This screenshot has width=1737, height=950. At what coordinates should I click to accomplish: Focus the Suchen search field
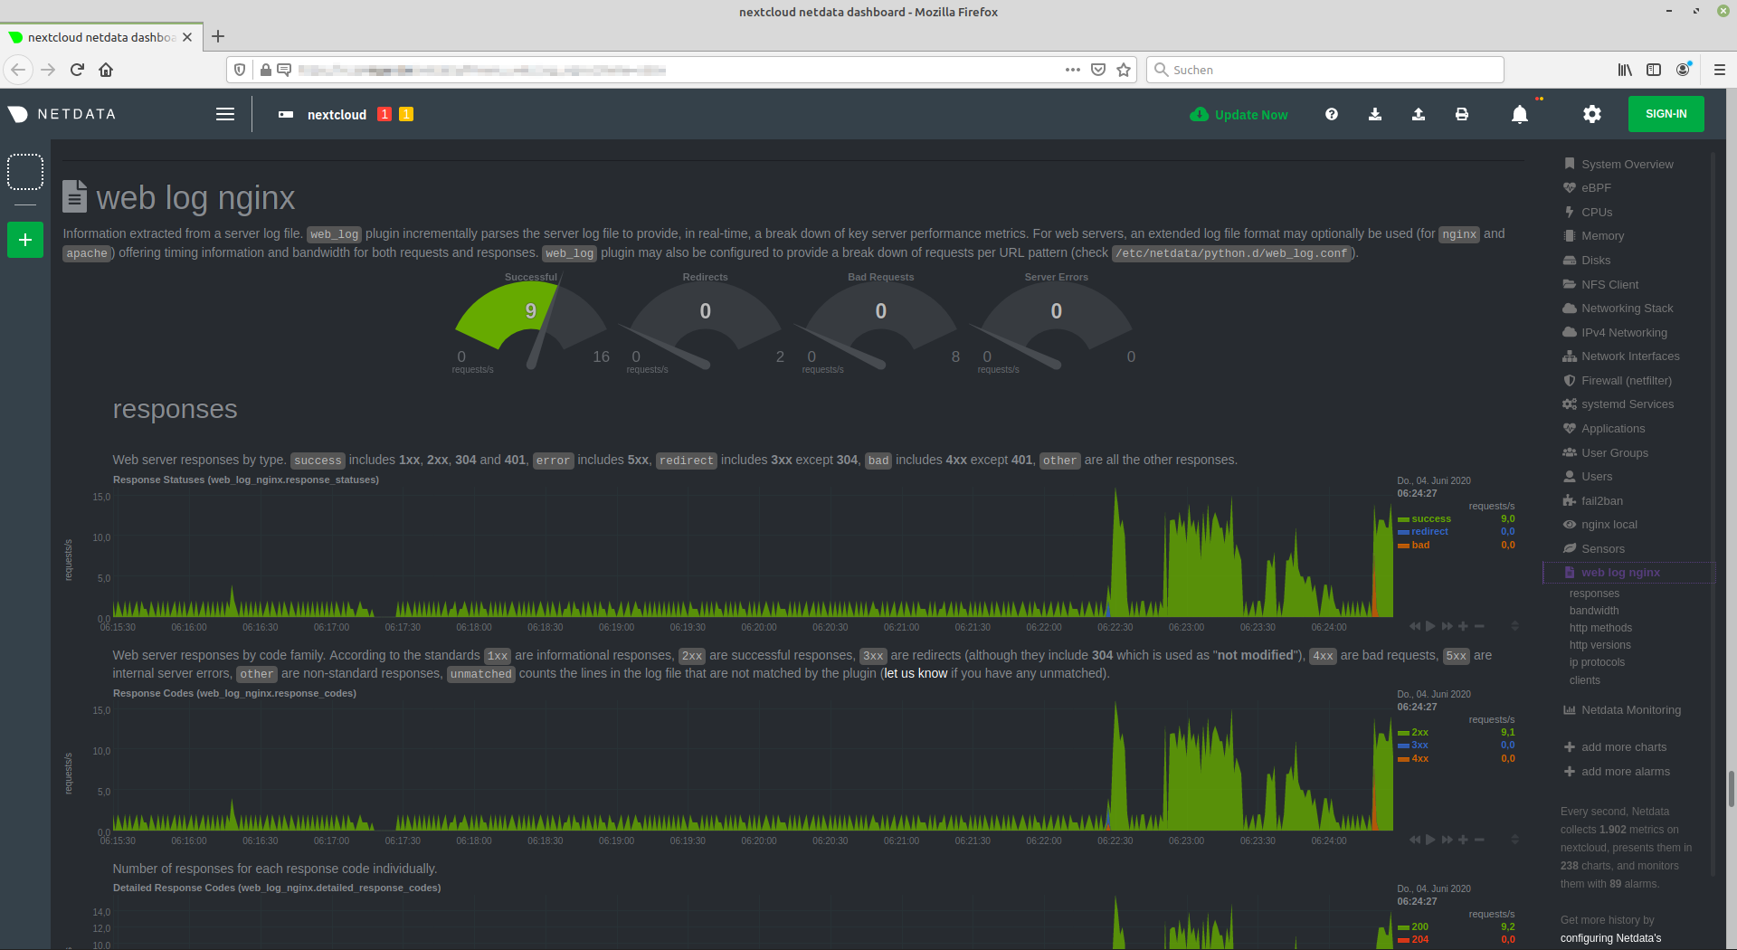click(x=1326, y=70)
